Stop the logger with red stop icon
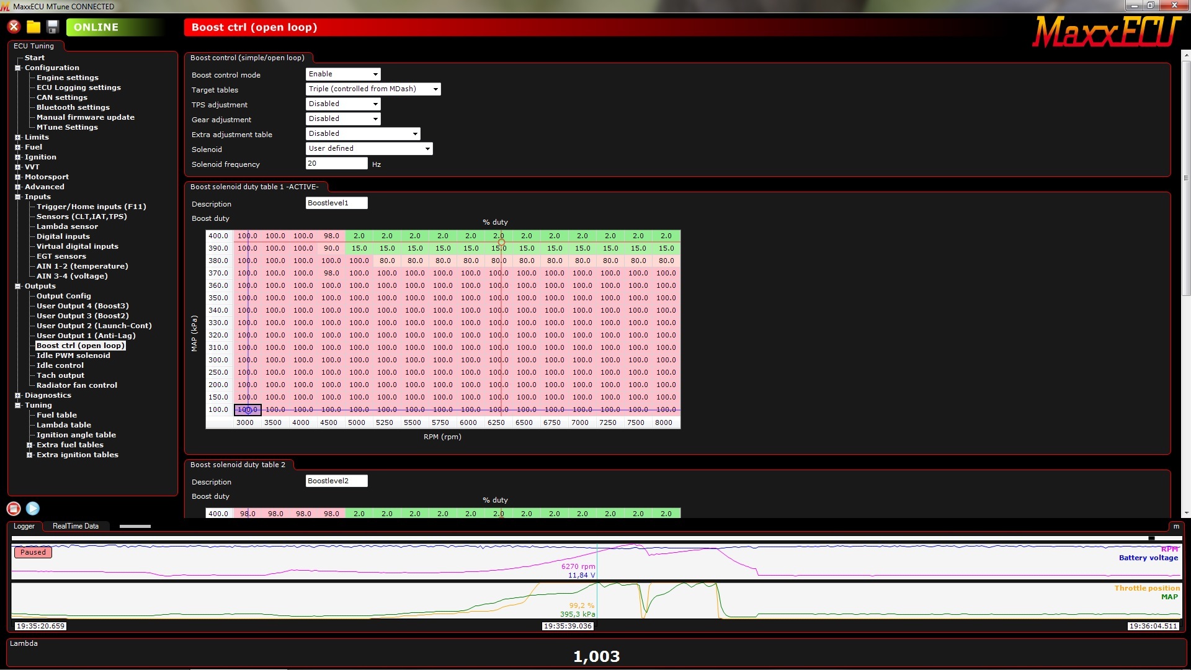 pos(14,509)
